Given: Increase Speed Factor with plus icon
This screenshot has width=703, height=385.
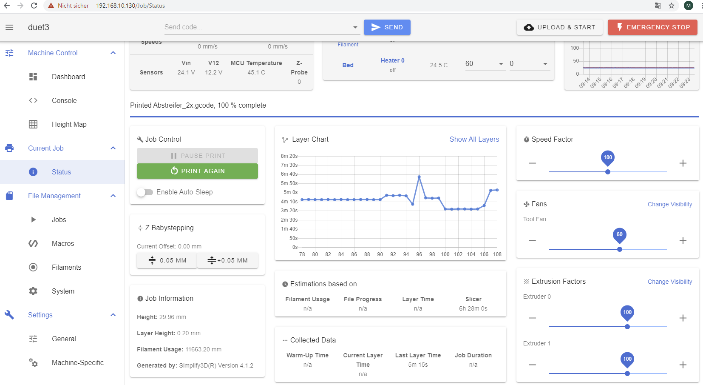Looking at the screenshot, I should 683,163.
